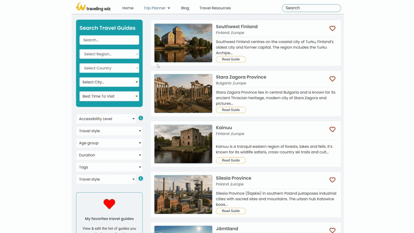The image size is (414, 233).
Task: Open the info tooltip beside Accessibility Level
Action: pos(141,118)
